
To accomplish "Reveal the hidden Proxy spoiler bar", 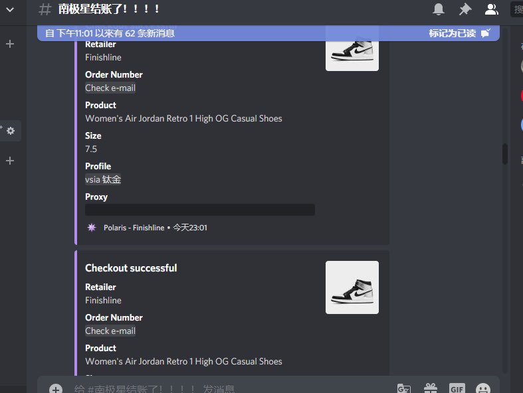I will click(x=200, y=210).
